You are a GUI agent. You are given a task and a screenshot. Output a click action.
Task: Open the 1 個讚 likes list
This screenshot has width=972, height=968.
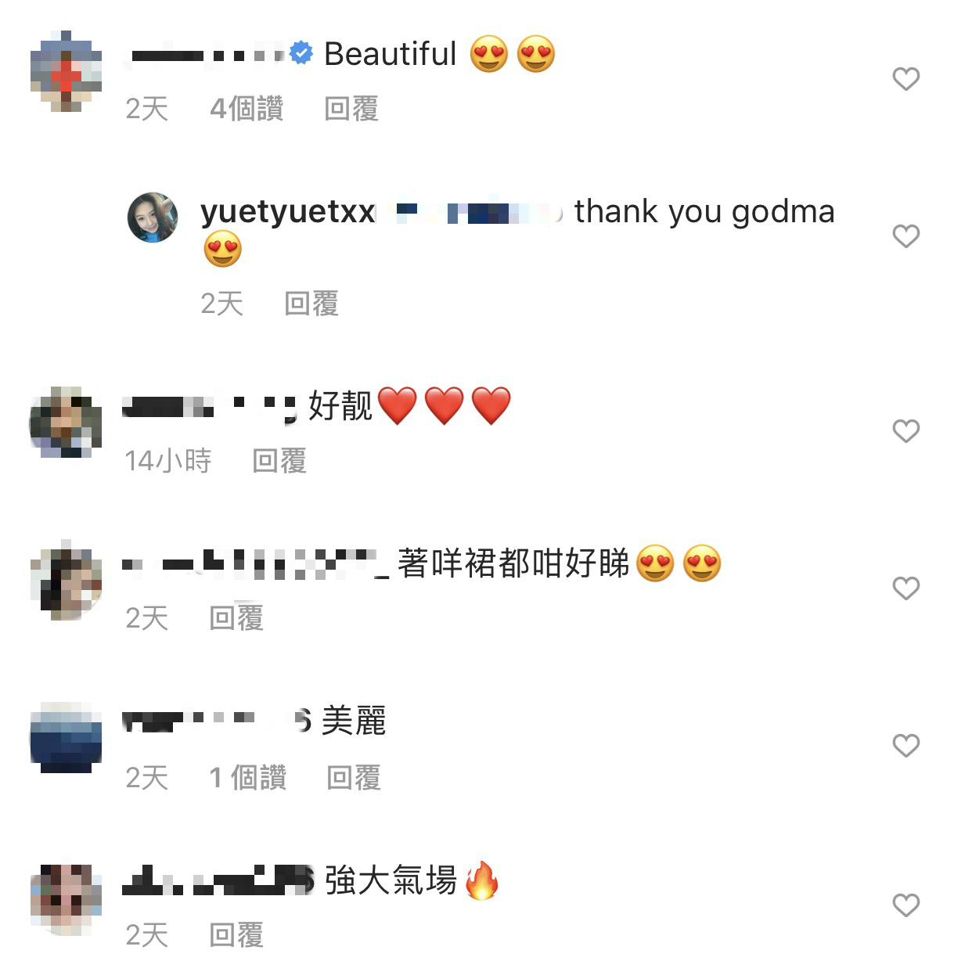pyautogui.click(x=248, y=778)
